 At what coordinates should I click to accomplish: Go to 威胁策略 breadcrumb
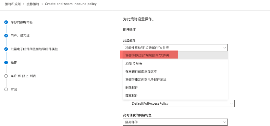click(x=33, y=4)
